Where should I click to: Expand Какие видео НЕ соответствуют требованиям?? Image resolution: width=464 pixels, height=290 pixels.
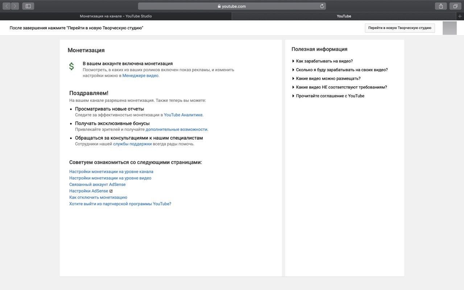pos(339,87)
